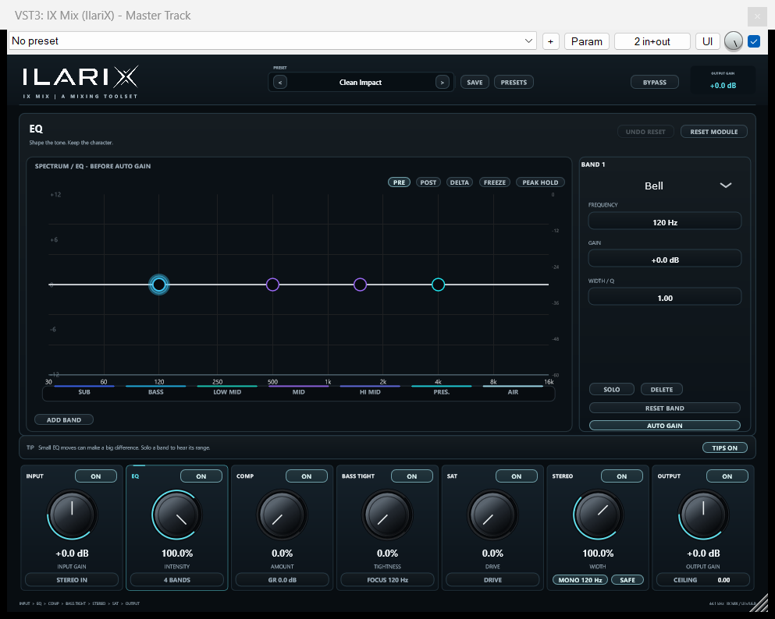Open the DRIVE saturation mode selector
Screen dimensions: 775x619
click(492, 580)
